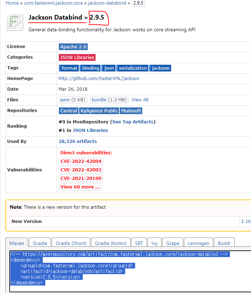Image resolution: width=251 pixels, height=293 pixels.
Task: Switch to the Gradle (Short) tab
Action: pos(71,243)
